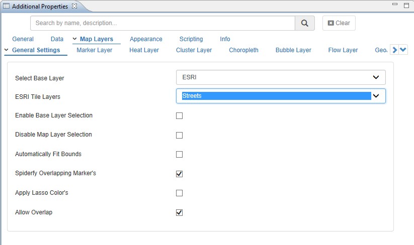Screen dimensions: 414x245
Task: Check Disable Map Layer Selection
Action: (180, 135)
